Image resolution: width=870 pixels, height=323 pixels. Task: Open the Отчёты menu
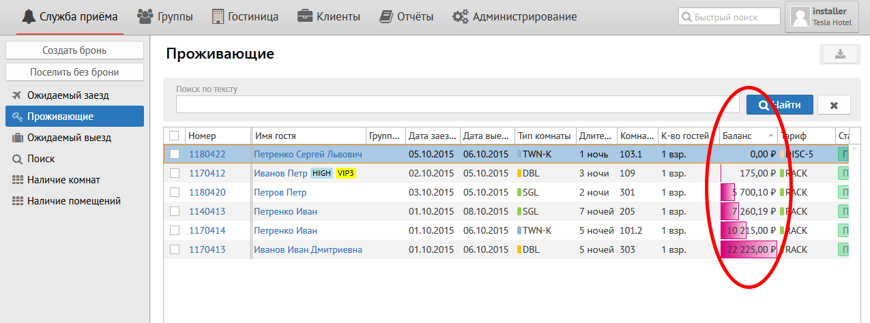[x=407, y=17]
